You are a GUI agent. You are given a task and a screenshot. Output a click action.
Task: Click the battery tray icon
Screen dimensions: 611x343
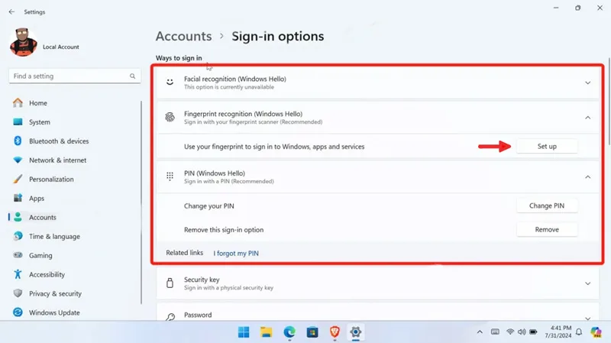[533, 332]
